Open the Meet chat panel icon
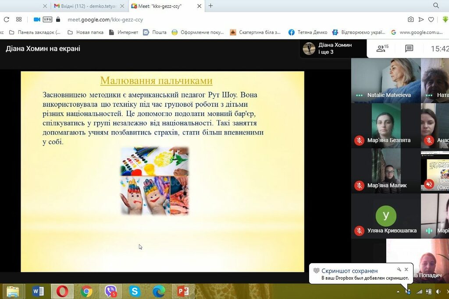The height and width of the screenshot is (299, 449). 409,49
